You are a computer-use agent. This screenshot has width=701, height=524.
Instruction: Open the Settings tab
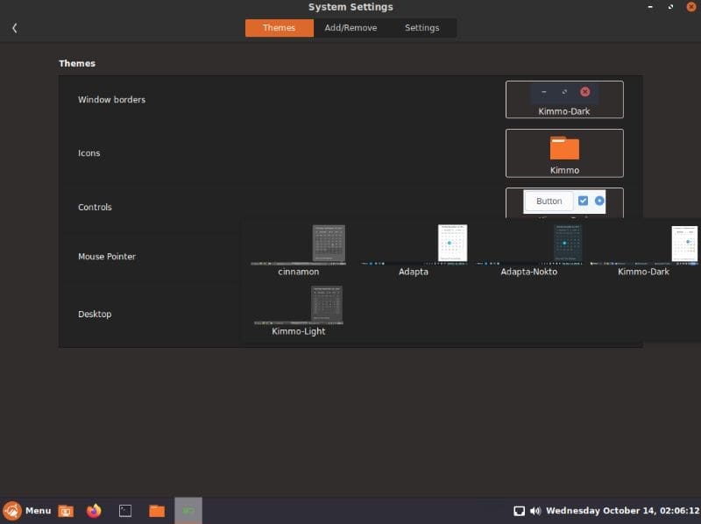click(421, 28)
